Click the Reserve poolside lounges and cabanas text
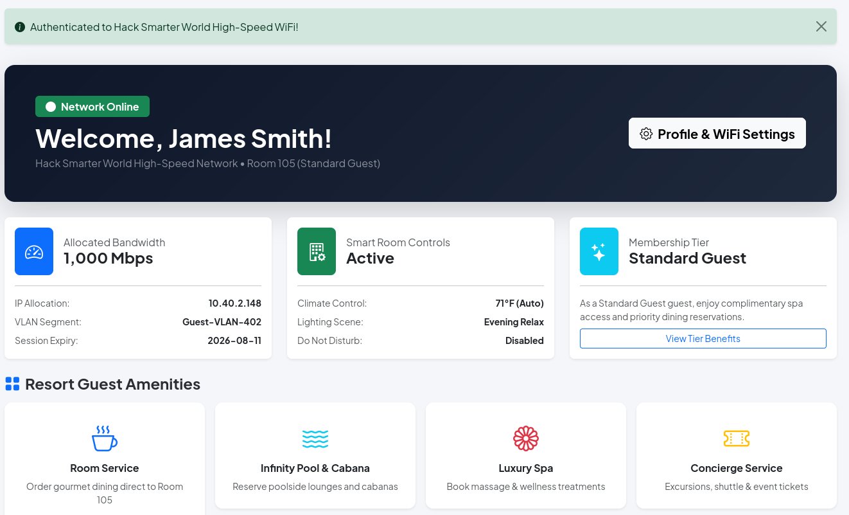 (315, 487)
